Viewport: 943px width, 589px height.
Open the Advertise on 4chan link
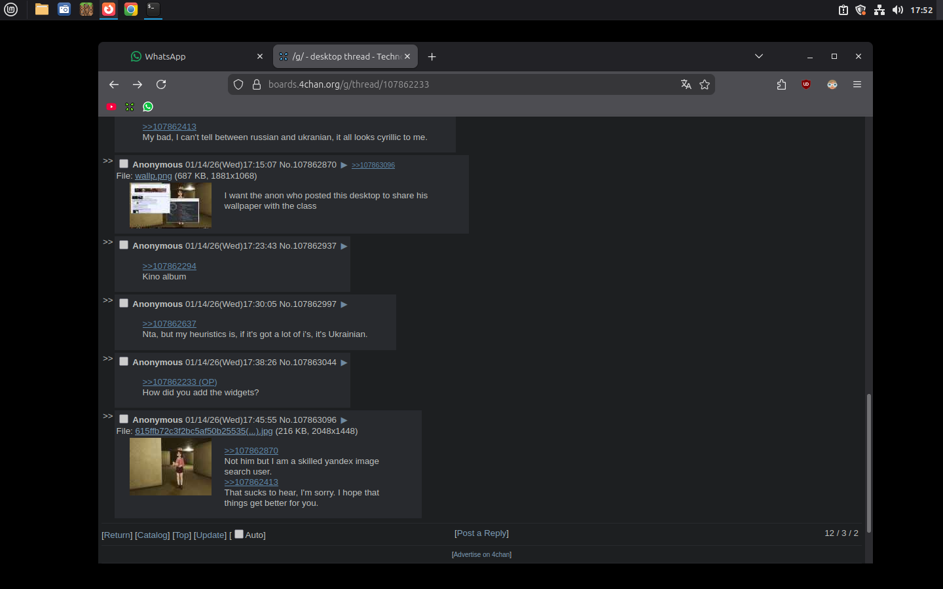click(482, 554)
